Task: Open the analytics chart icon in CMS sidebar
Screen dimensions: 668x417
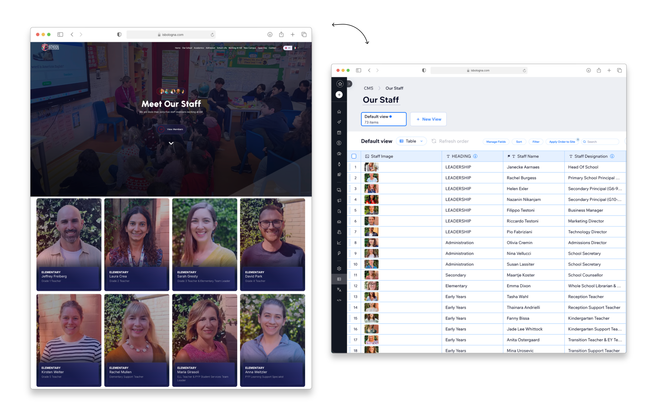Action: (x=339, y=243)
